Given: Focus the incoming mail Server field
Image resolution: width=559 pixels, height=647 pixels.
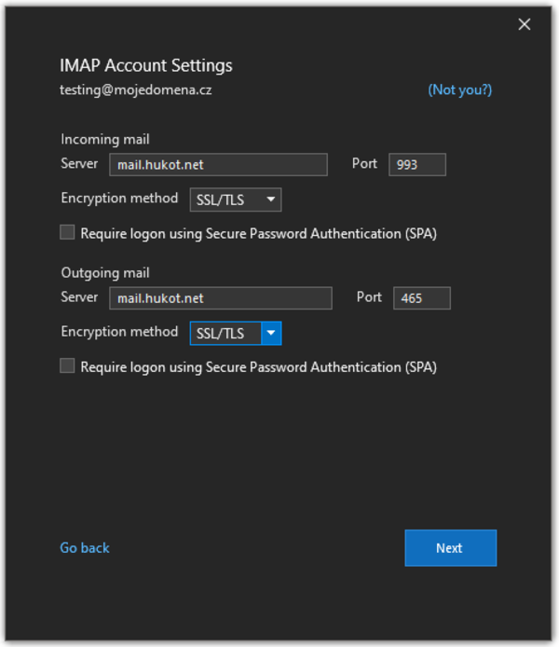Looking at the screenshot, I should point(218,165).
